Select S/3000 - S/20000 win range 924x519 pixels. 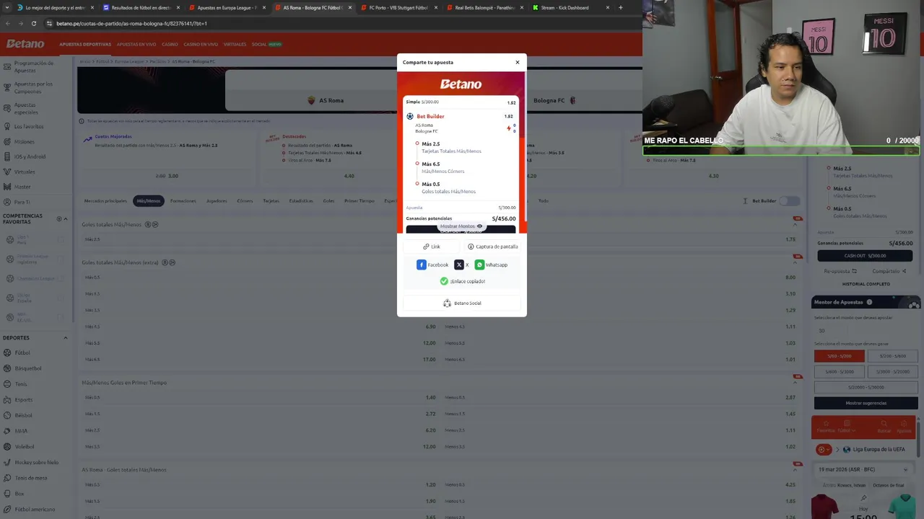pos(892,372)
